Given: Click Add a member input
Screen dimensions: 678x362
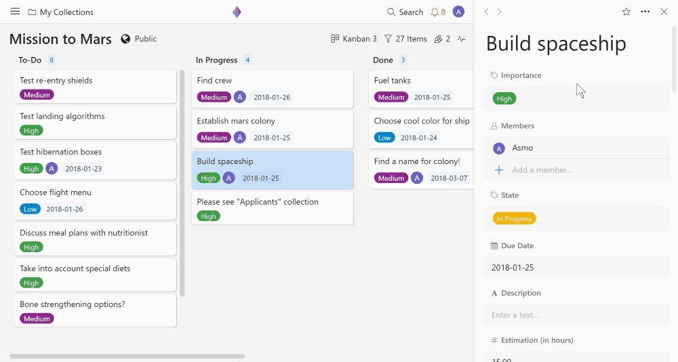Looking at the screenshot, I should (x=542, y=170).
